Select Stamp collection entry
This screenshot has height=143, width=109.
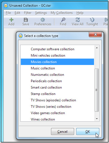57,94
